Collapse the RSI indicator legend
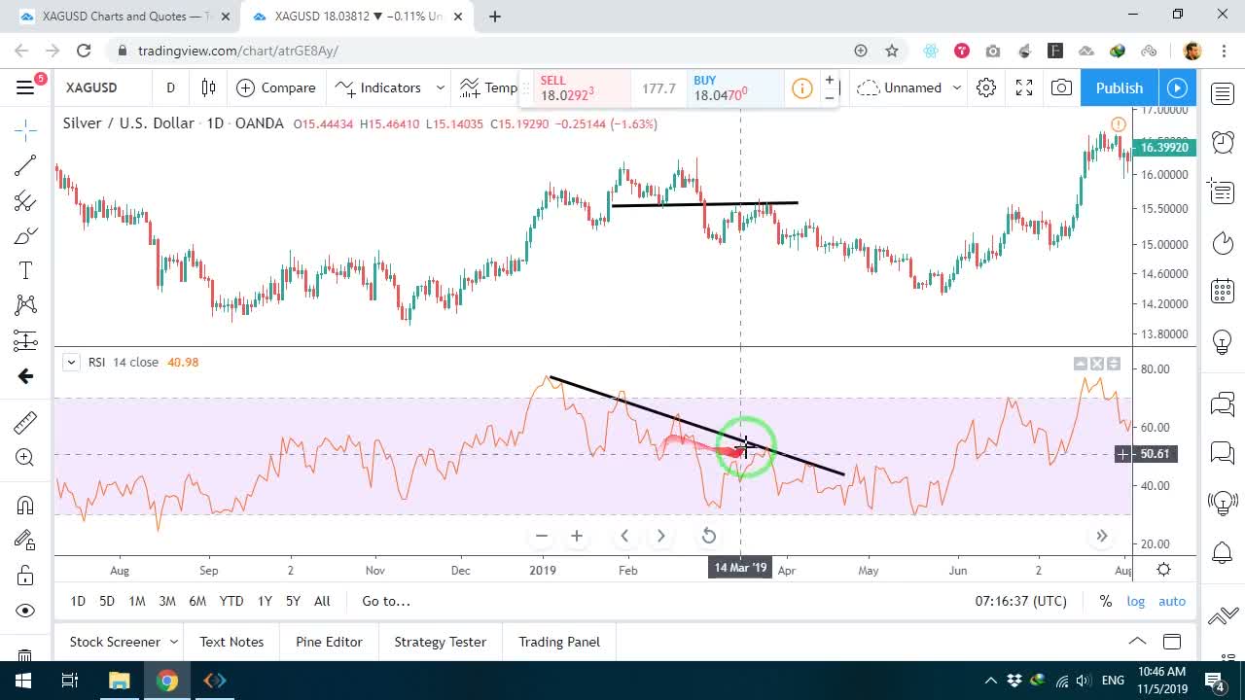 [71, 362]
